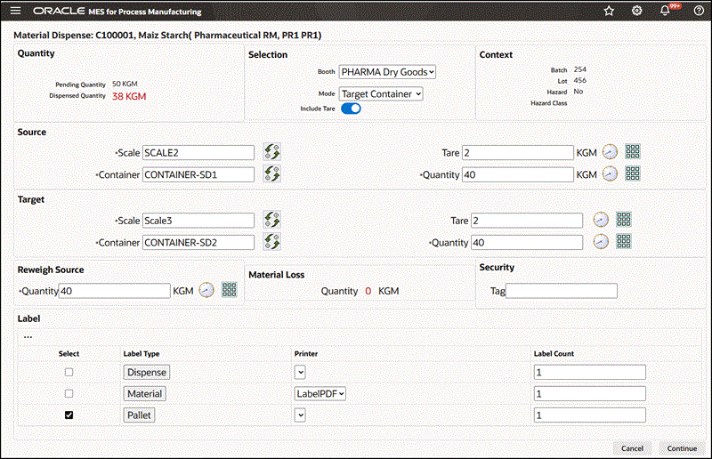This screenshot has height=459, width=712.
Task: Click Label Count field for Material row
Action: coord(590,394)
